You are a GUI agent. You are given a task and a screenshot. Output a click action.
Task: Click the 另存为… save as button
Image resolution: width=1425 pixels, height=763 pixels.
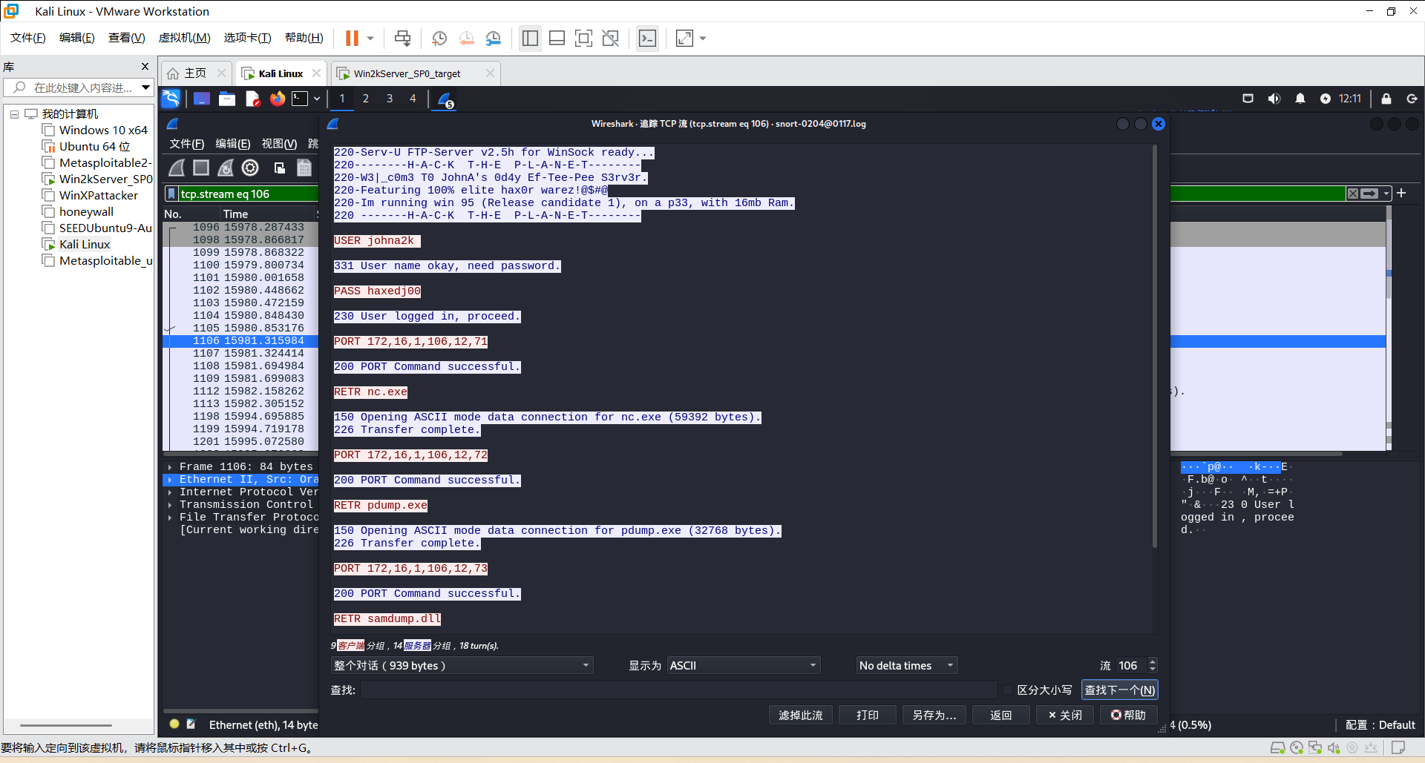(x=934, y=715)
